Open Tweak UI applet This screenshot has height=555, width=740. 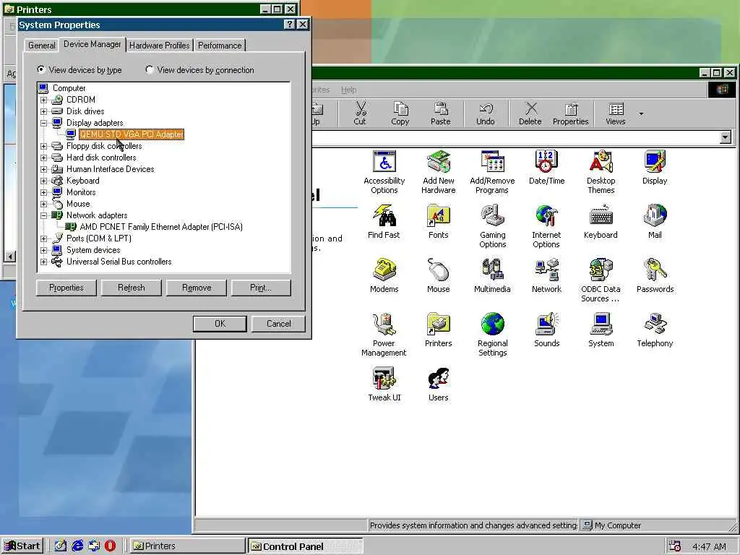pos(384,384)
